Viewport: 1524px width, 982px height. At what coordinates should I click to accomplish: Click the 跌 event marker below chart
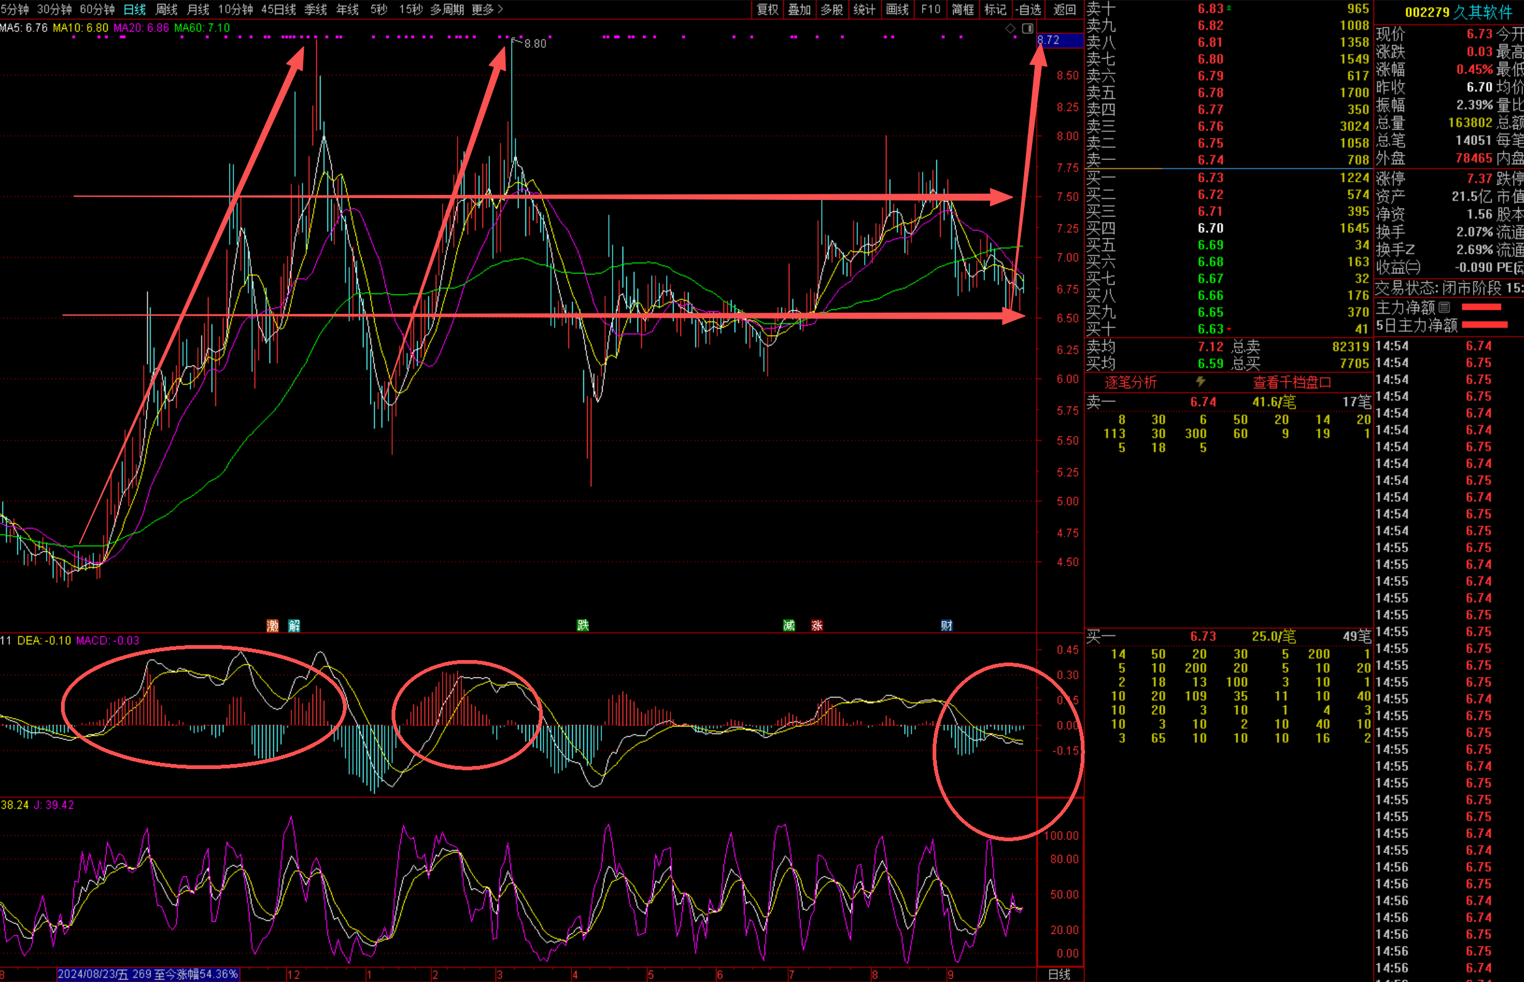(583, 626)
